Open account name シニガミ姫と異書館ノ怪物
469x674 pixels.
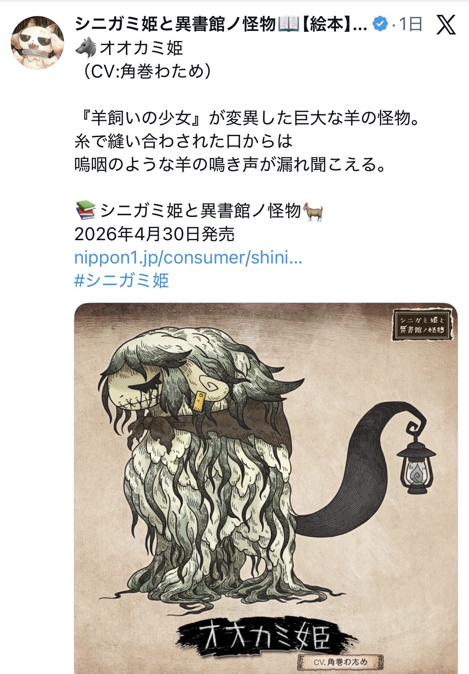click(x=176, y=25)
